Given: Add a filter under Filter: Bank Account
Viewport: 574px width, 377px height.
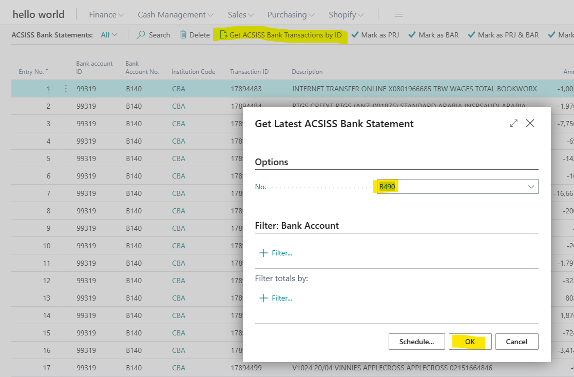Looking at the screenshot, I should tap(276, 253).
